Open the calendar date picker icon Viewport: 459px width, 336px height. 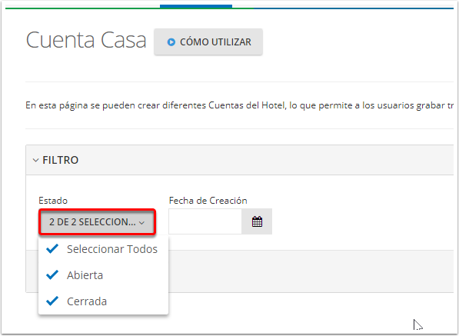[257, 221]
